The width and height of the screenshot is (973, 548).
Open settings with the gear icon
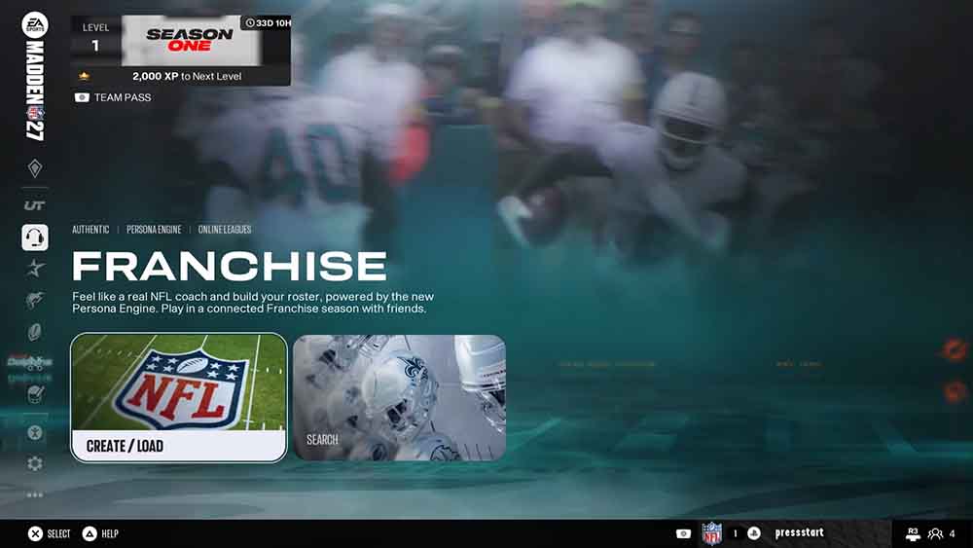pyautogui.click(x=35, y=463)
